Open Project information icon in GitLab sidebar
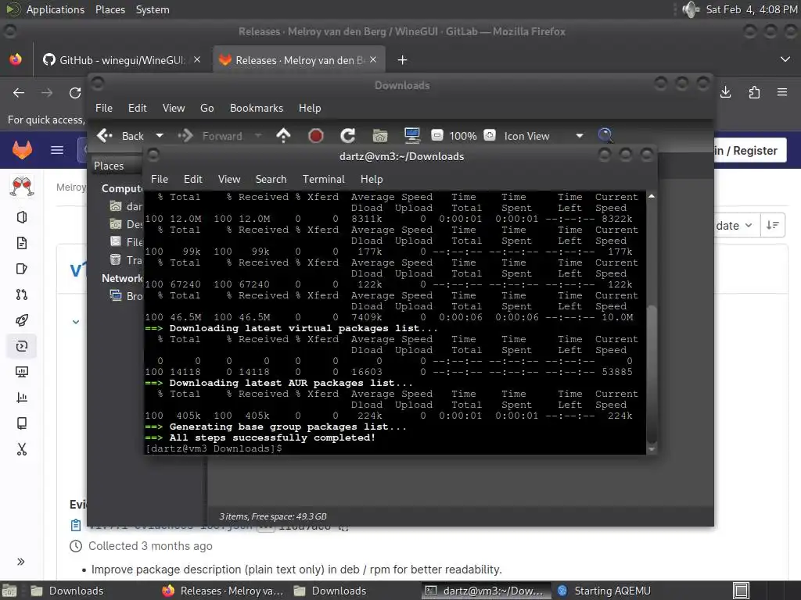The width and height of the screenshot is (801, 600). click(x=21, y=217)
